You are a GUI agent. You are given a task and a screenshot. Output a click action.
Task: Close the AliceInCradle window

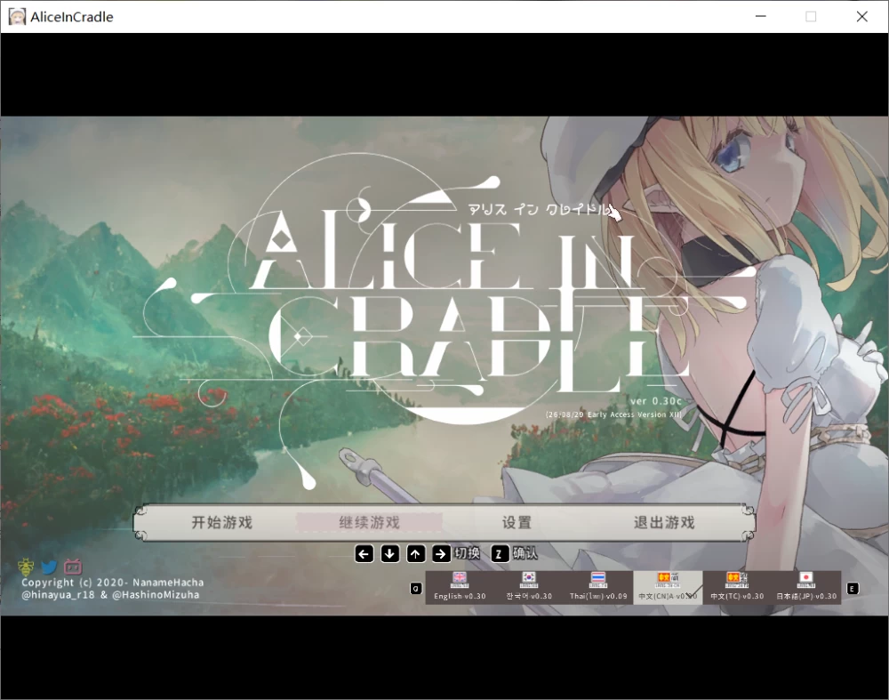point(861,16)
